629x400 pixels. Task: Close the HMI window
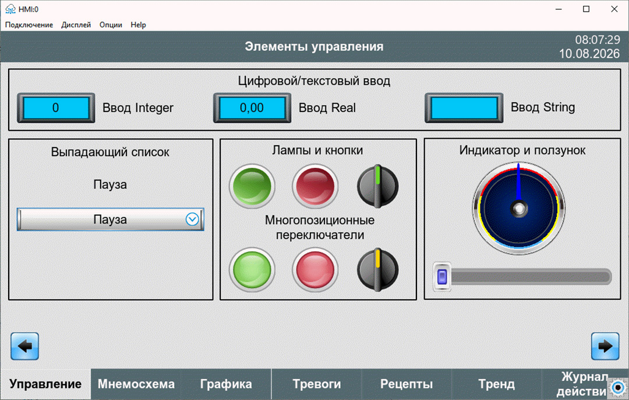point(614,9)
